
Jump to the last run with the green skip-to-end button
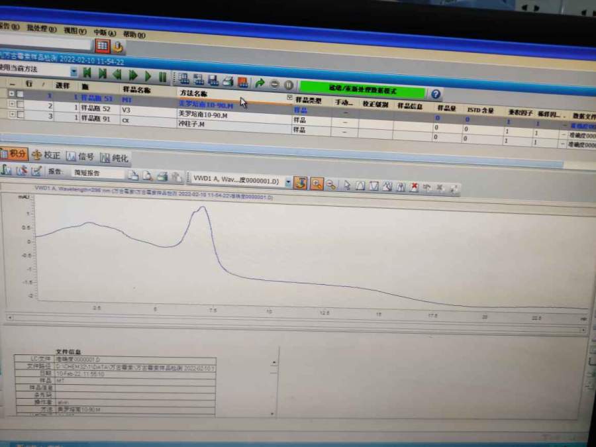pos(102,74)
